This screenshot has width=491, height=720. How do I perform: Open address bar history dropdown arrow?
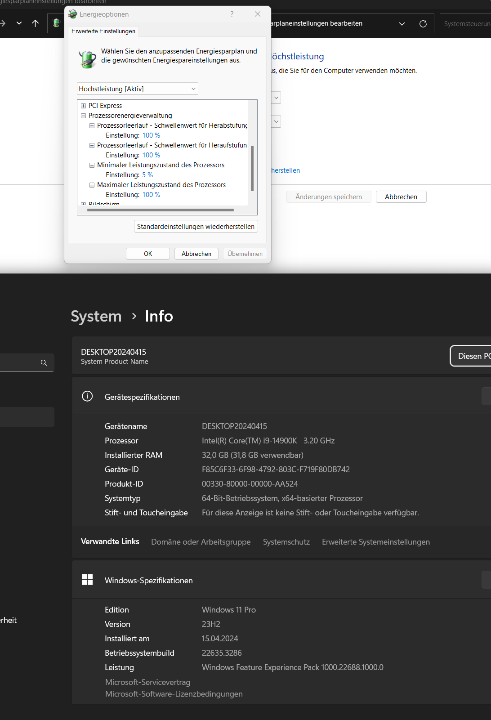[x=402, y=24]
